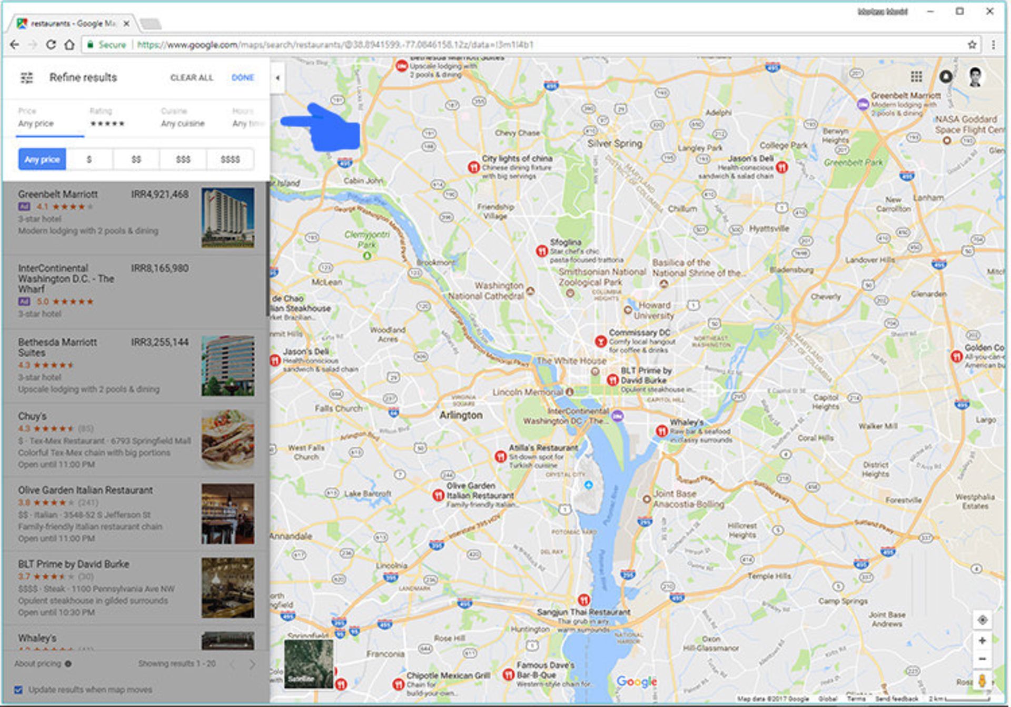Click Greenbelt Marriott hotel pin
This screenshot has width=1011, height=707.
[x=863, y=104]
